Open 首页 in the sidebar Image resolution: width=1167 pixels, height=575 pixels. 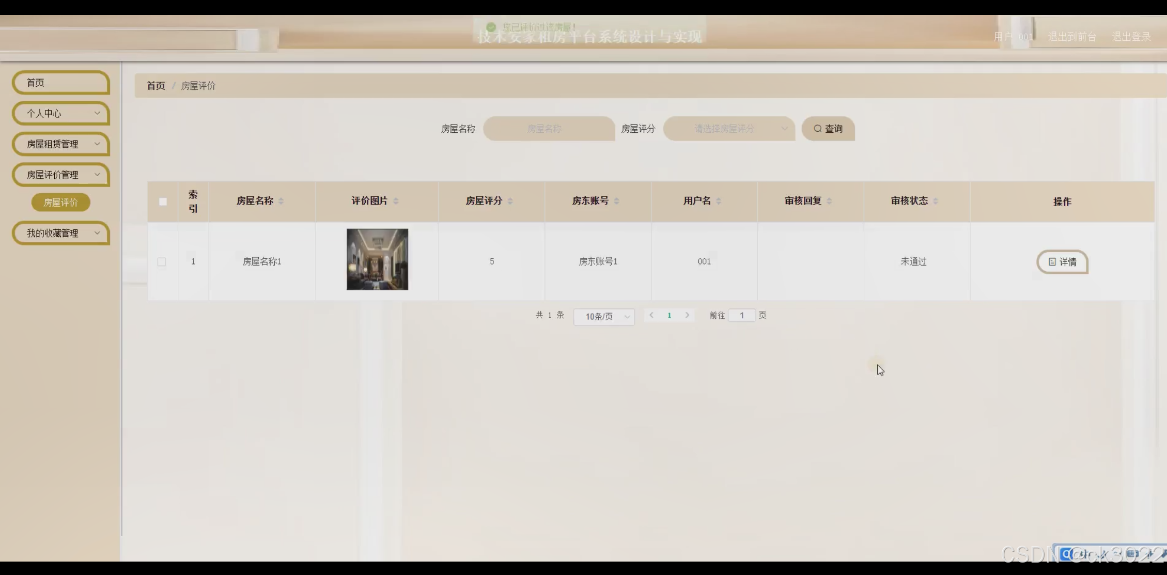60,83
